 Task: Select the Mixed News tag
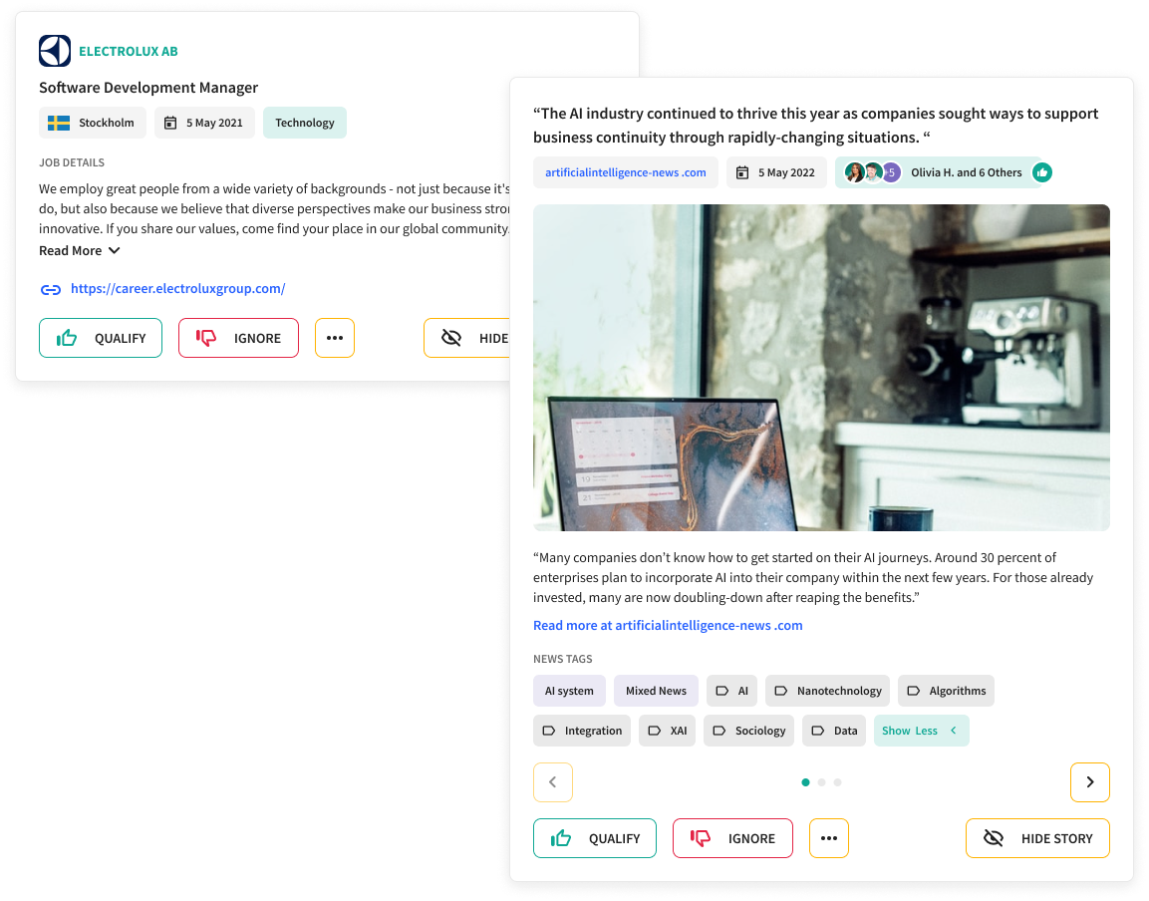(x=656, y=691)
